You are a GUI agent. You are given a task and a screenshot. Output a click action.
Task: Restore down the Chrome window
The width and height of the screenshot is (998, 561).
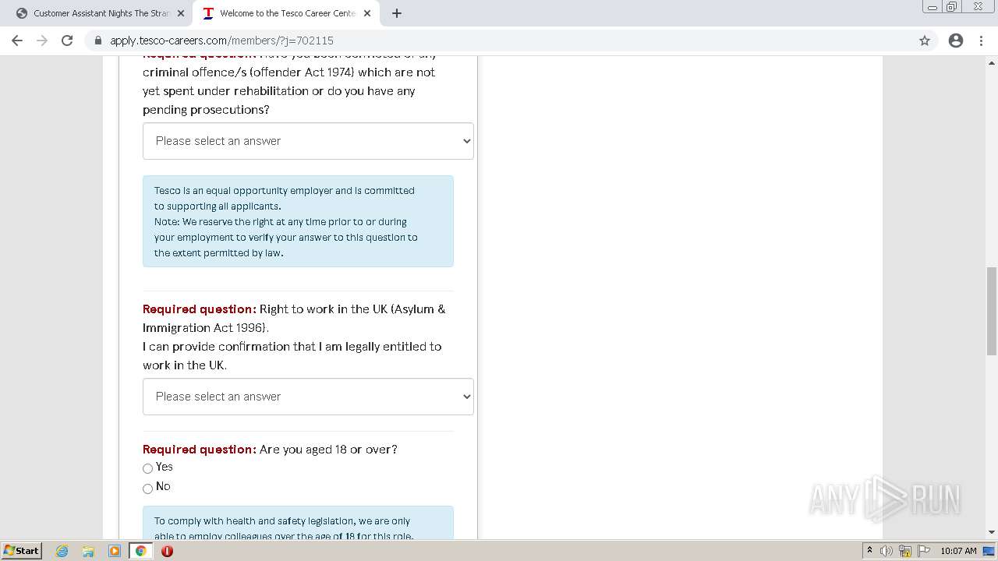pyautogui.click(x=952, y=7)
